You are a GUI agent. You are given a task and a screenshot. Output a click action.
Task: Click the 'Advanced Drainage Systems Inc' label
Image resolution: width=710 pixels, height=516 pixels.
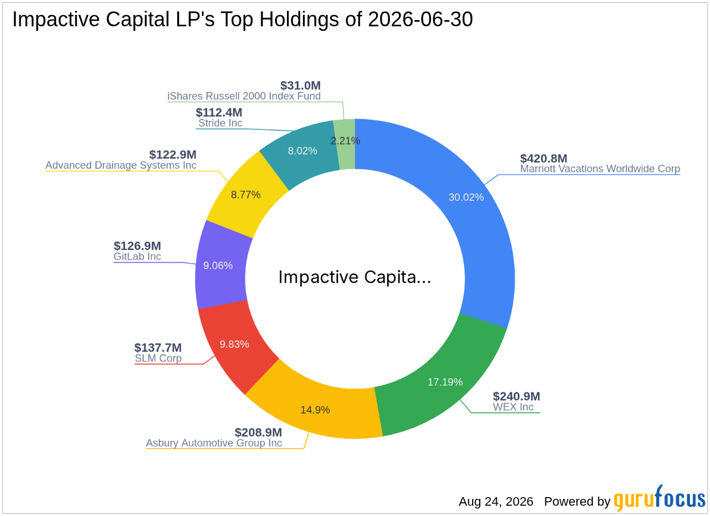(x=121, y=165)
